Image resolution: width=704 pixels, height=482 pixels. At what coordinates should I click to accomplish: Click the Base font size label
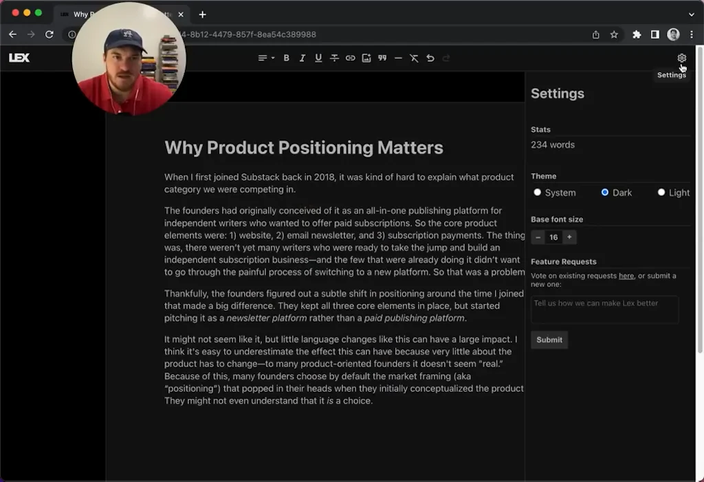(x=557, y=219)
